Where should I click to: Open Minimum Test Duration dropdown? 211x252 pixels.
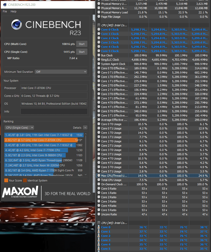[61, 72]
